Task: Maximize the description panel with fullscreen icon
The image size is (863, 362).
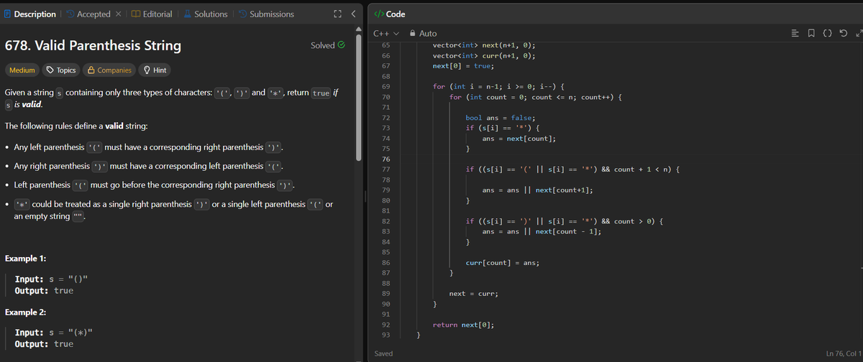Action: tap(337, 14)
